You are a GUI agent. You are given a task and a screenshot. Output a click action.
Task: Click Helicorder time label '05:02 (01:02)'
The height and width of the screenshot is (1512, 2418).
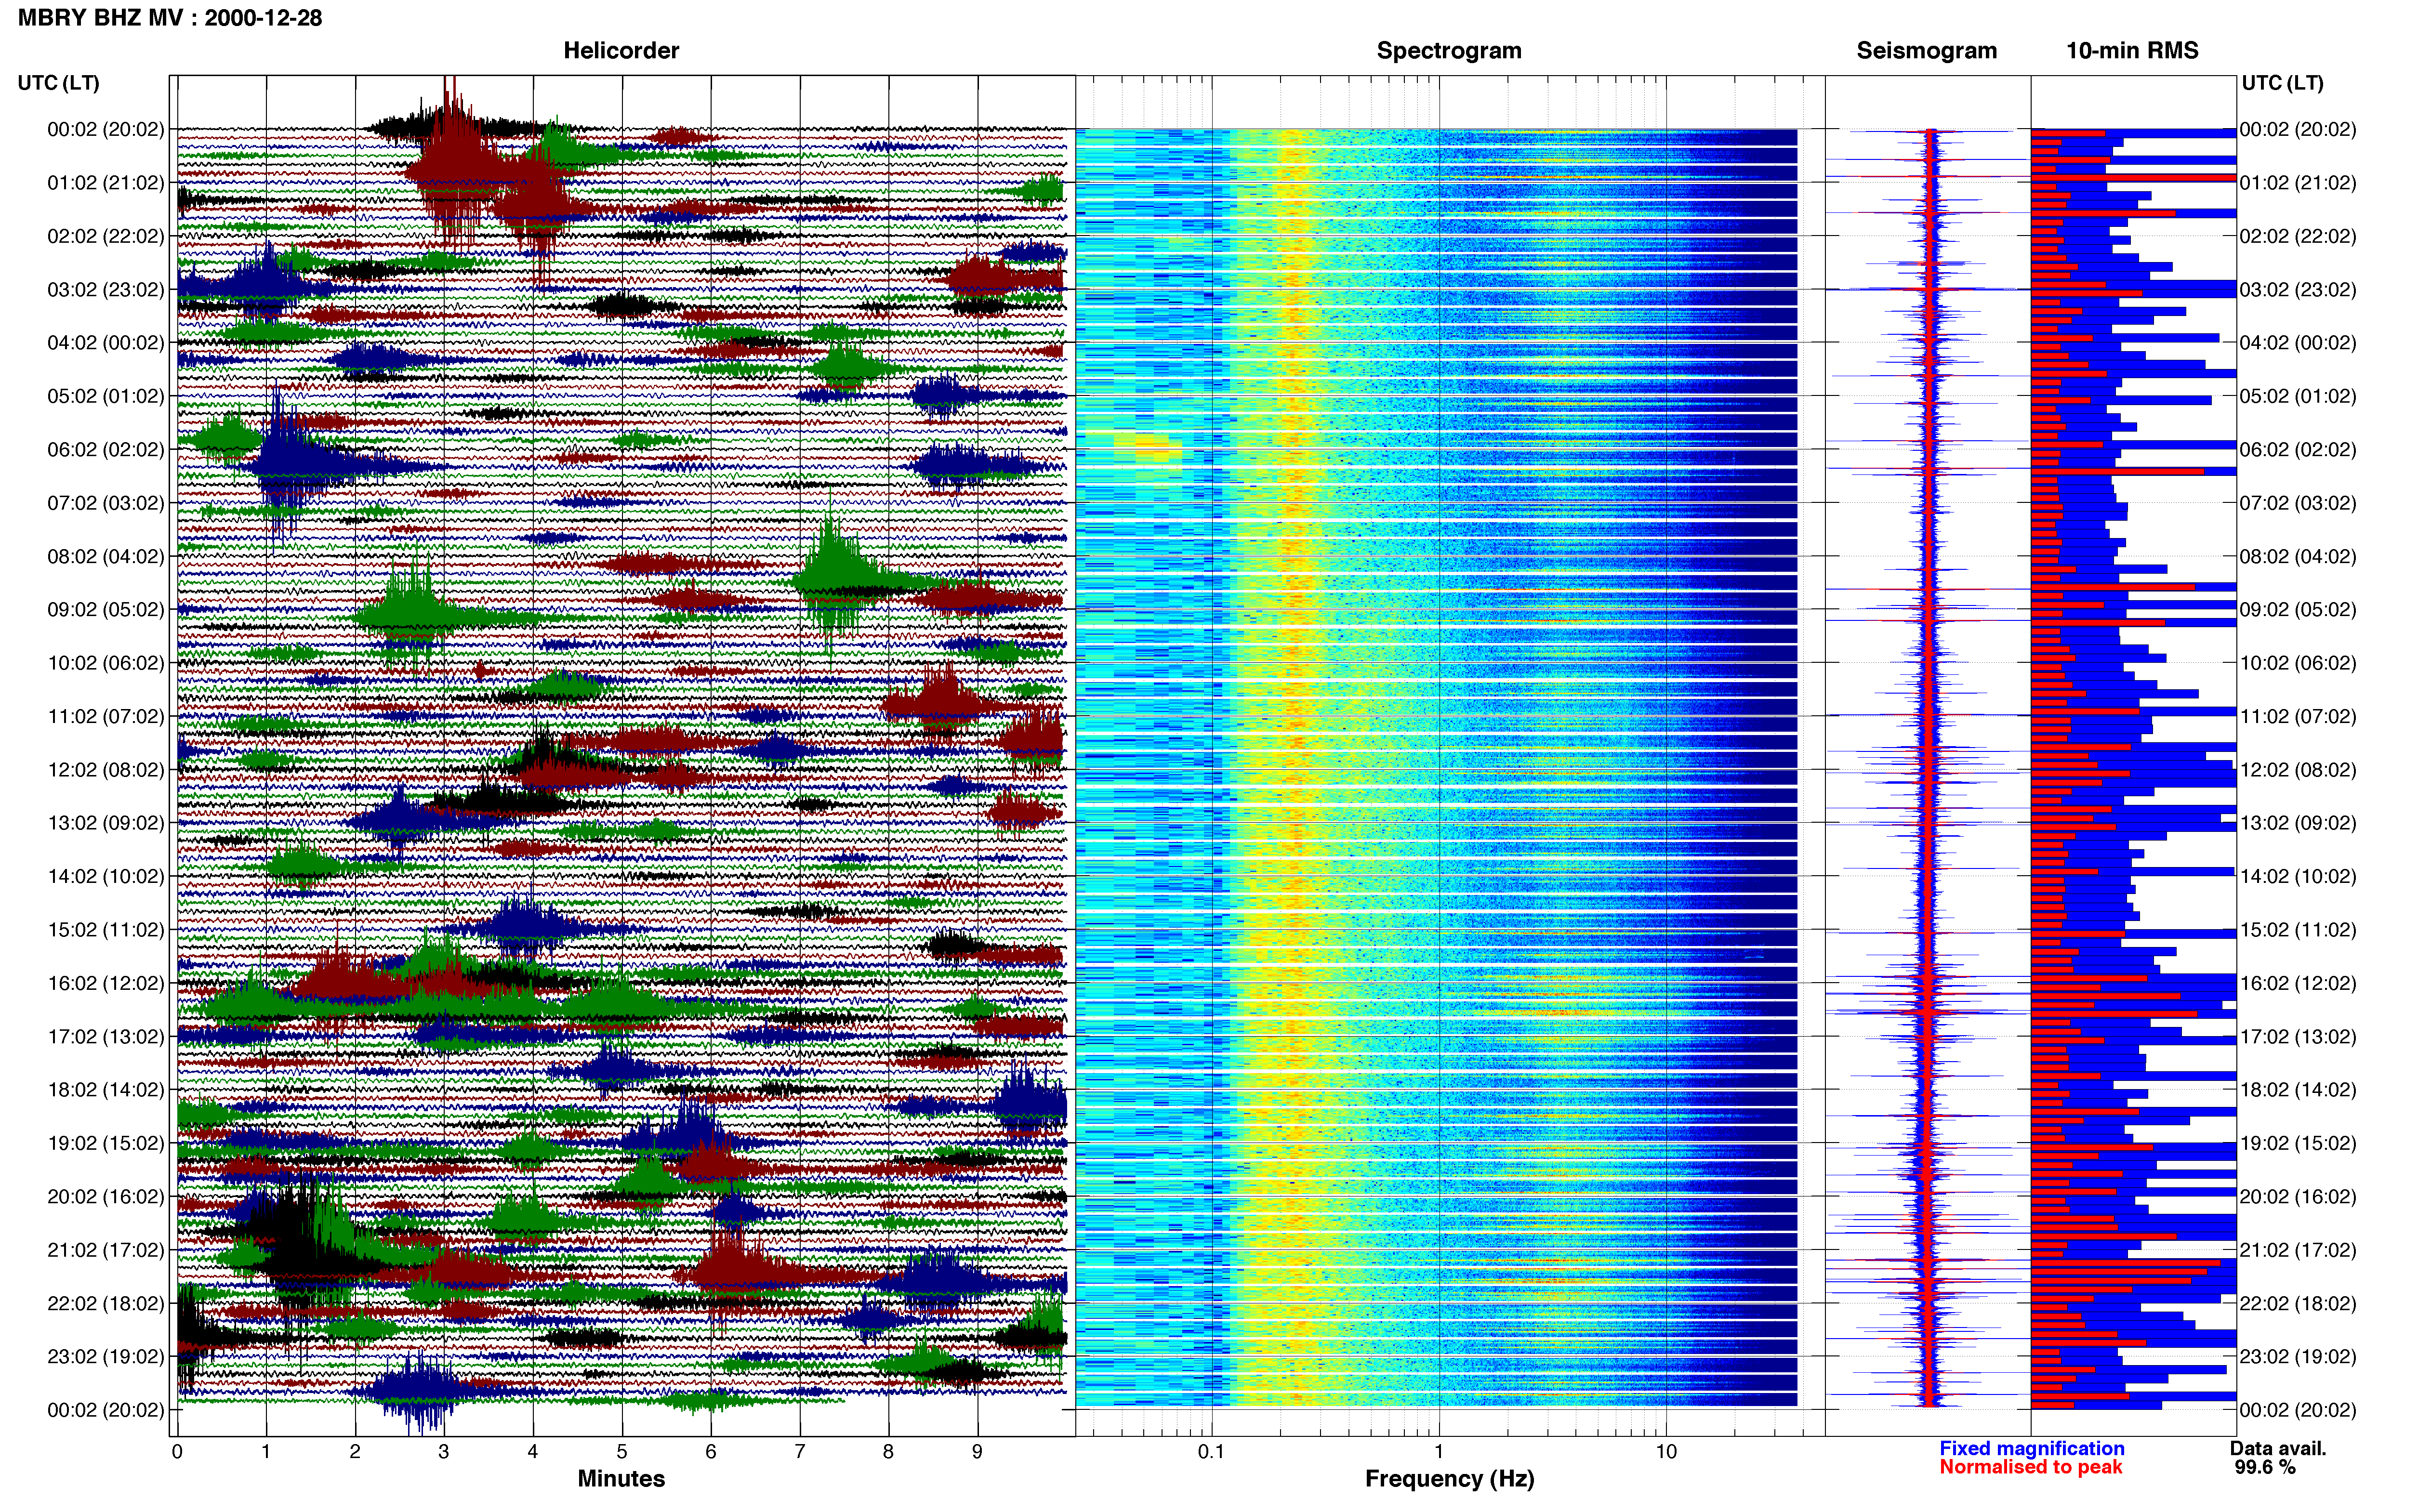pos(106,396)
